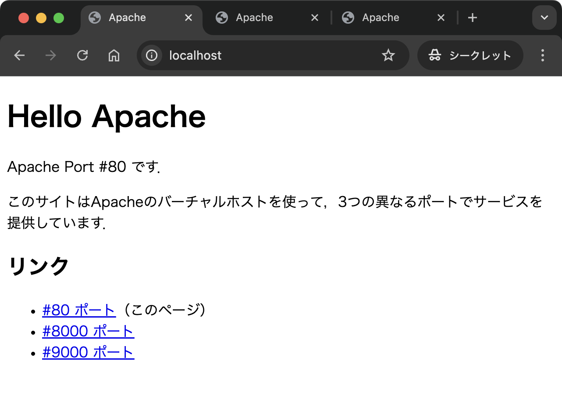The height and width of the screenshot is (393, 562).
Task: Go to the browser home page
Action: click(114, 55)
